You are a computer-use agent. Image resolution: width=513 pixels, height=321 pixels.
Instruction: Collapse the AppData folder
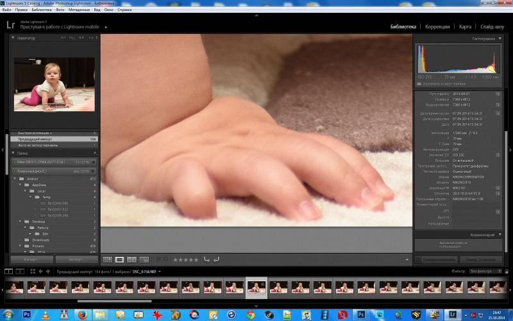click(x=20, y=185)
